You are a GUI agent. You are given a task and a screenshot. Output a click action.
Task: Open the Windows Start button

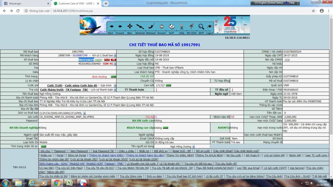coord(5,183)
